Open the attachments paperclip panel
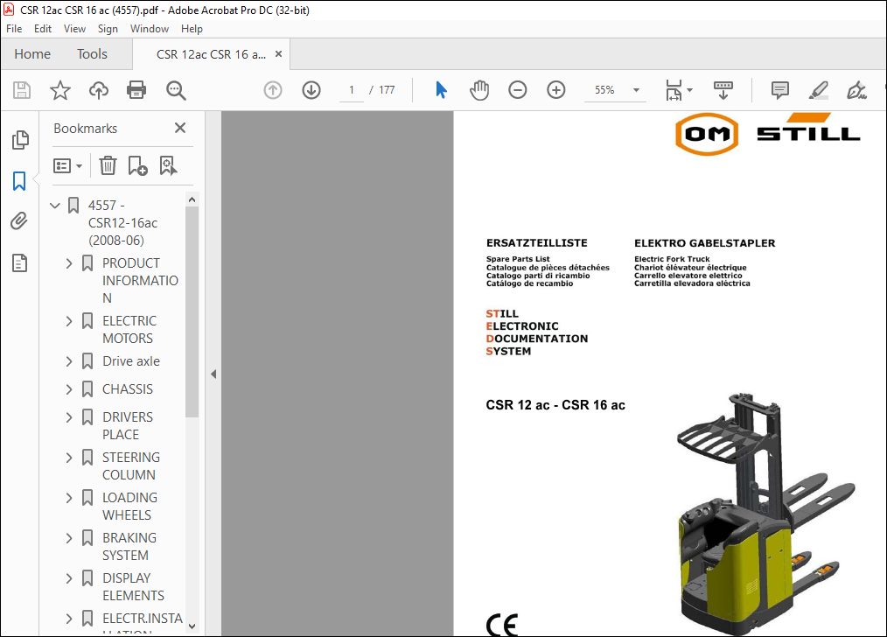887x637 pixels. click(x=19, y=221)
